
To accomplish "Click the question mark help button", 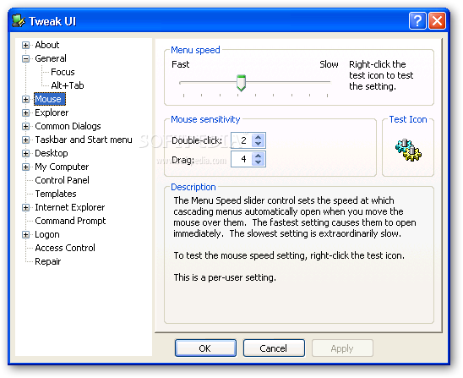I will [417, 21].
